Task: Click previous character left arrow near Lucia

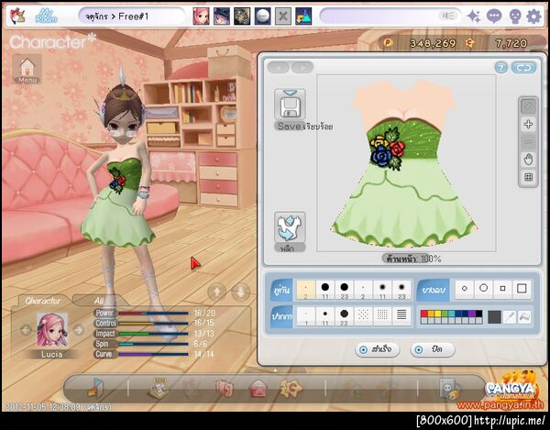Action: [x=26, y=330]
